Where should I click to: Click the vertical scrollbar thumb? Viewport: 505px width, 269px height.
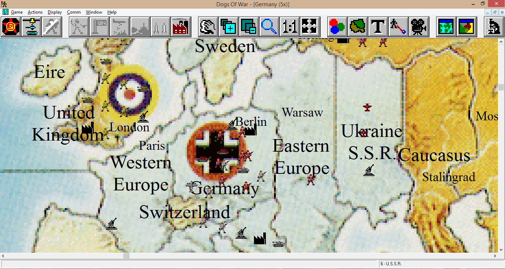pyautogui.click(x=501, y=87)
